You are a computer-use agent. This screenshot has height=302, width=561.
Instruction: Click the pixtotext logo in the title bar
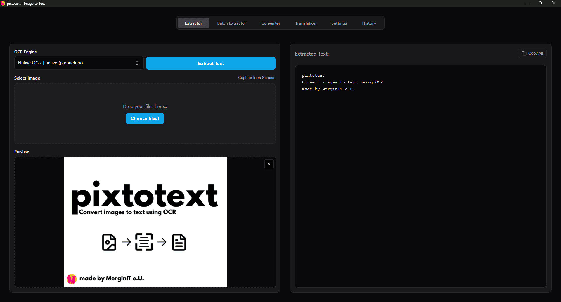tap(3, 3)
